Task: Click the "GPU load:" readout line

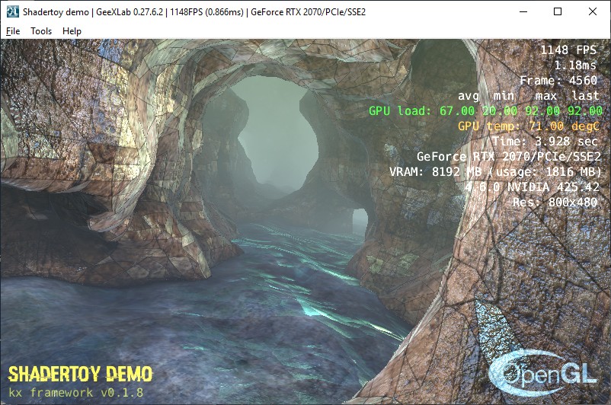Action: 485,111
